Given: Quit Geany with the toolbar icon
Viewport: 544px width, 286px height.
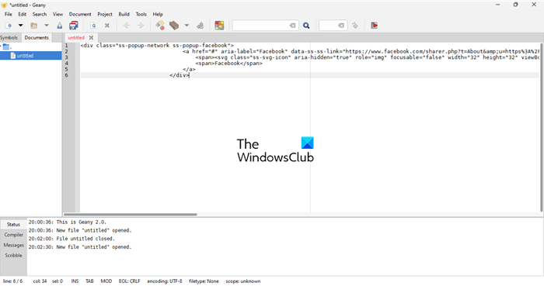Looking at the screenshot, I should point(374,26).
